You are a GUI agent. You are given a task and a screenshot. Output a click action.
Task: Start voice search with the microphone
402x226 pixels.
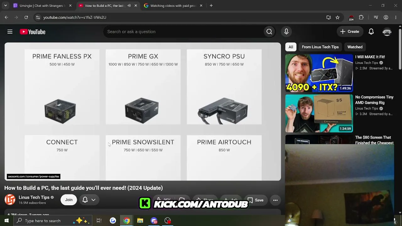pyautogui.click(x=286, y=32)
